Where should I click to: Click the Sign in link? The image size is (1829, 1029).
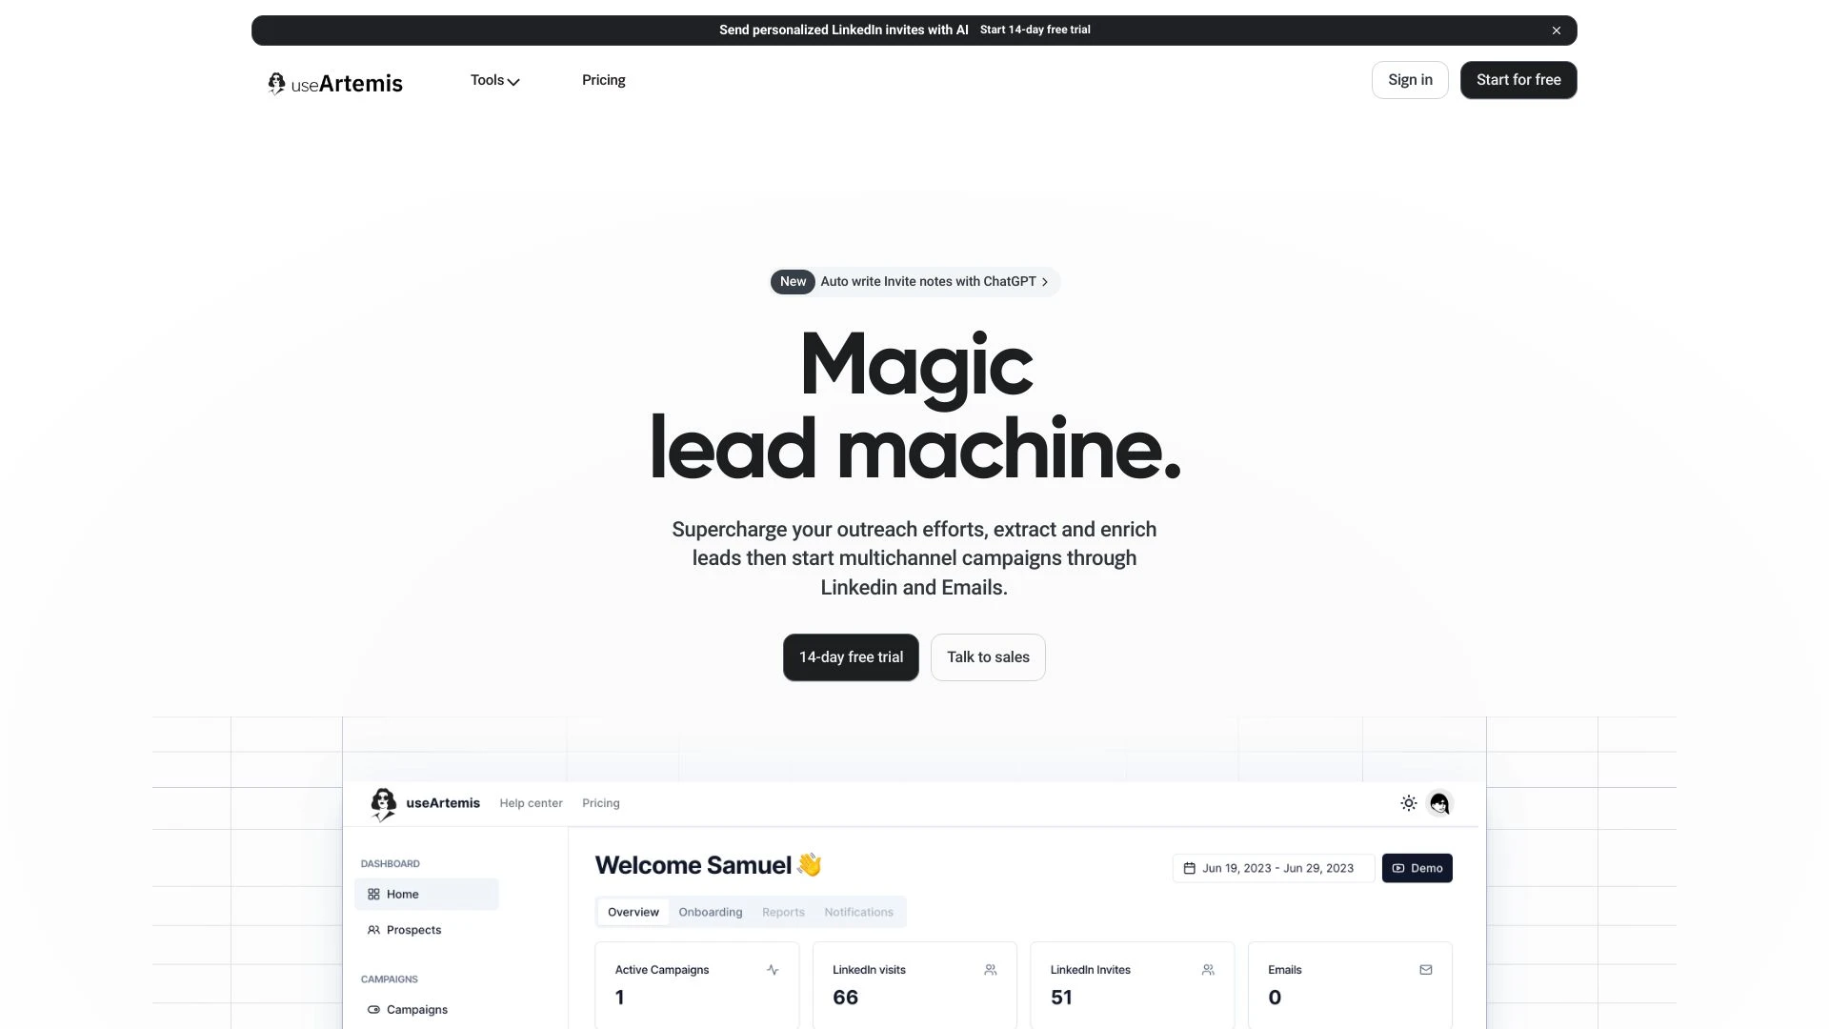[x=1410, y=79]
